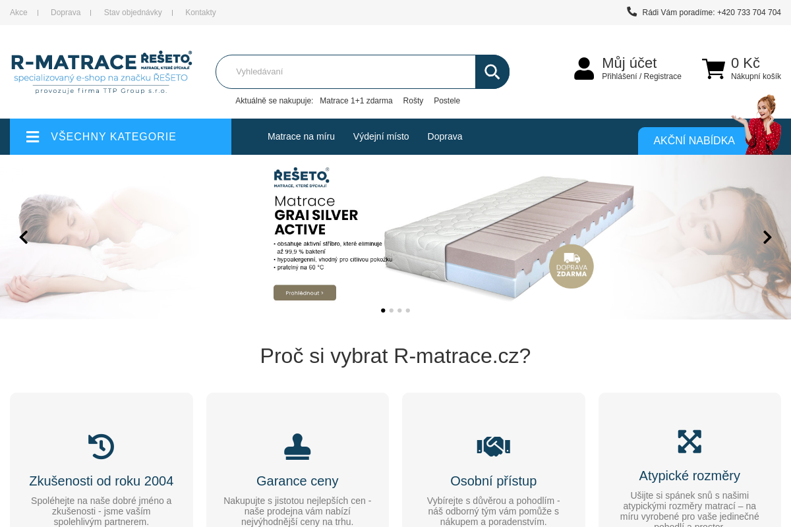Click Matrace 1+1 zdarma link
Viewport: 791px width, 527px height.
tap(356, 101)
